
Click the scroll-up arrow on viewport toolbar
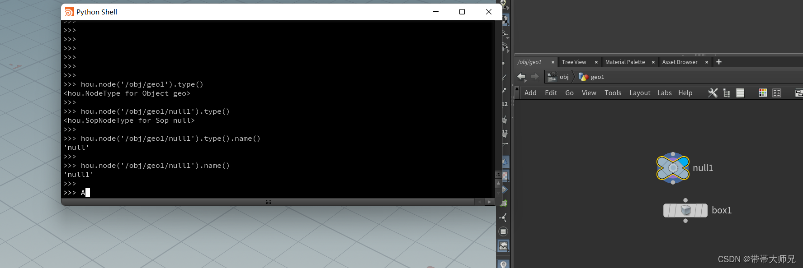(x=498, y=183)
